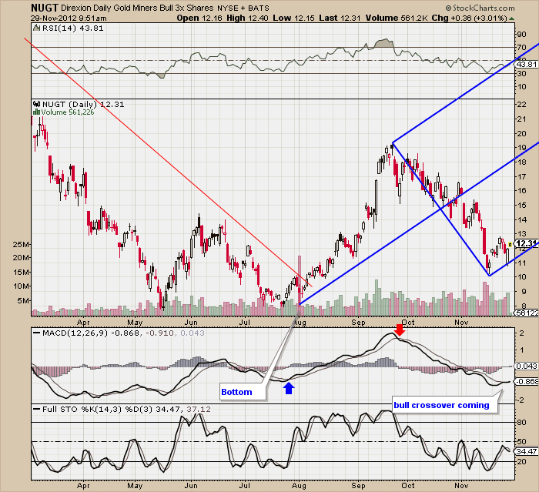Screen dimensions: 539x492
Task: Click the -0.910 MACD signal legend value
Action: point(161,333)
